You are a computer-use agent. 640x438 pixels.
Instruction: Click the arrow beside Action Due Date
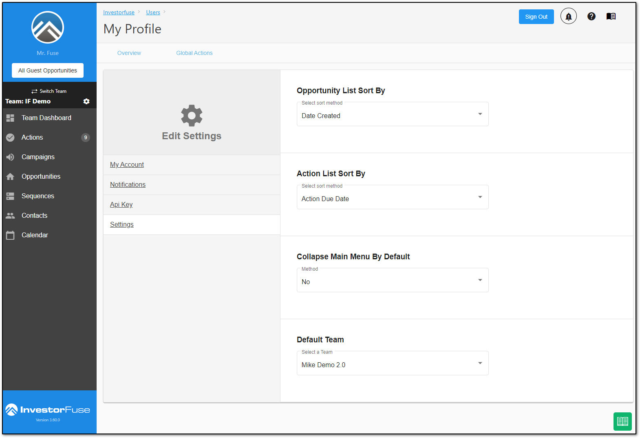(x=480, y=197)
